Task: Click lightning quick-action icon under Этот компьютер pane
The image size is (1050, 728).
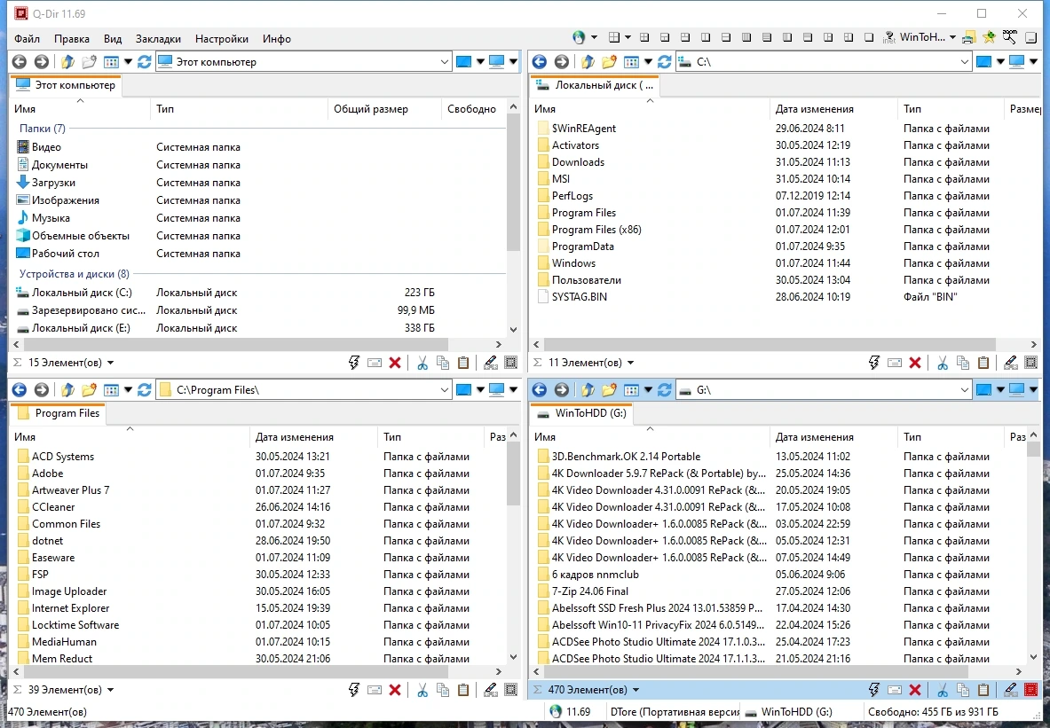Action: (x=353, y=363)
